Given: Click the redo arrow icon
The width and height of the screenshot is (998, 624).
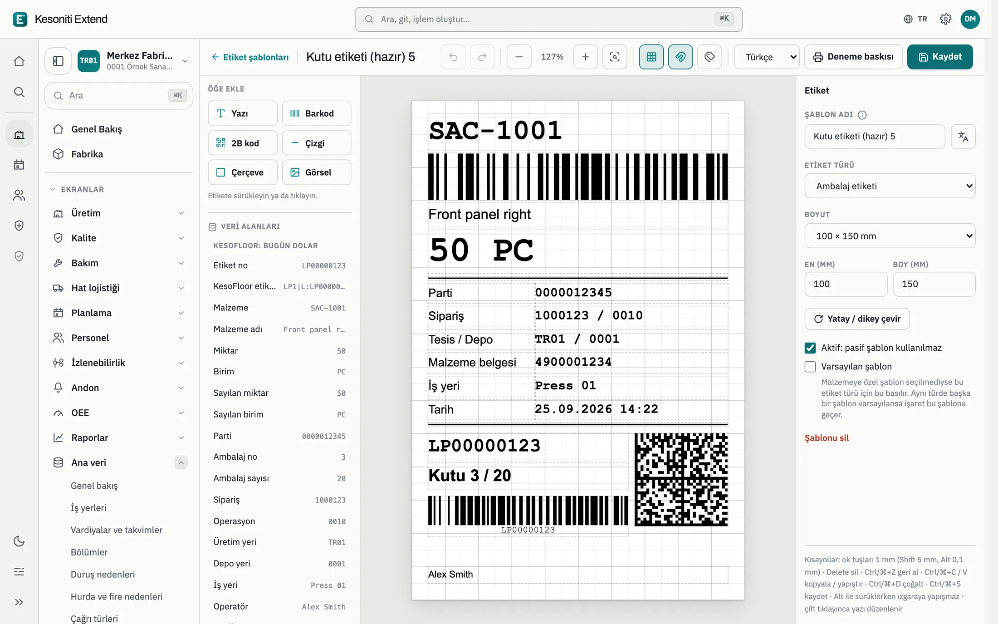Looking at the screenshot, I should tap(482, 57).
